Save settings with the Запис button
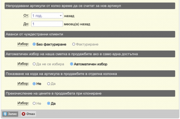This screenshot has height=119, width=180. pos(10,114)
